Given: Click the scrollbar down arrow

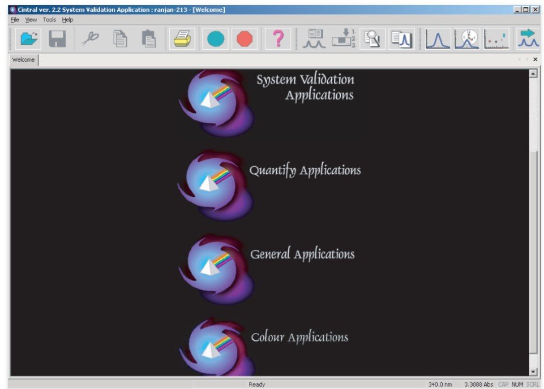Looking at the screenshot, I should click(x=532, y=370).
